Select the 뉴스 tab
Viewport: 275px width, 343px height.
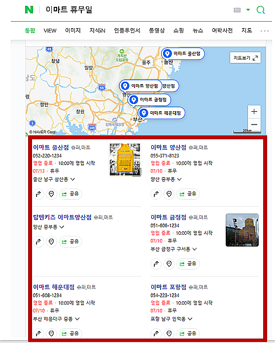(198, 31)
